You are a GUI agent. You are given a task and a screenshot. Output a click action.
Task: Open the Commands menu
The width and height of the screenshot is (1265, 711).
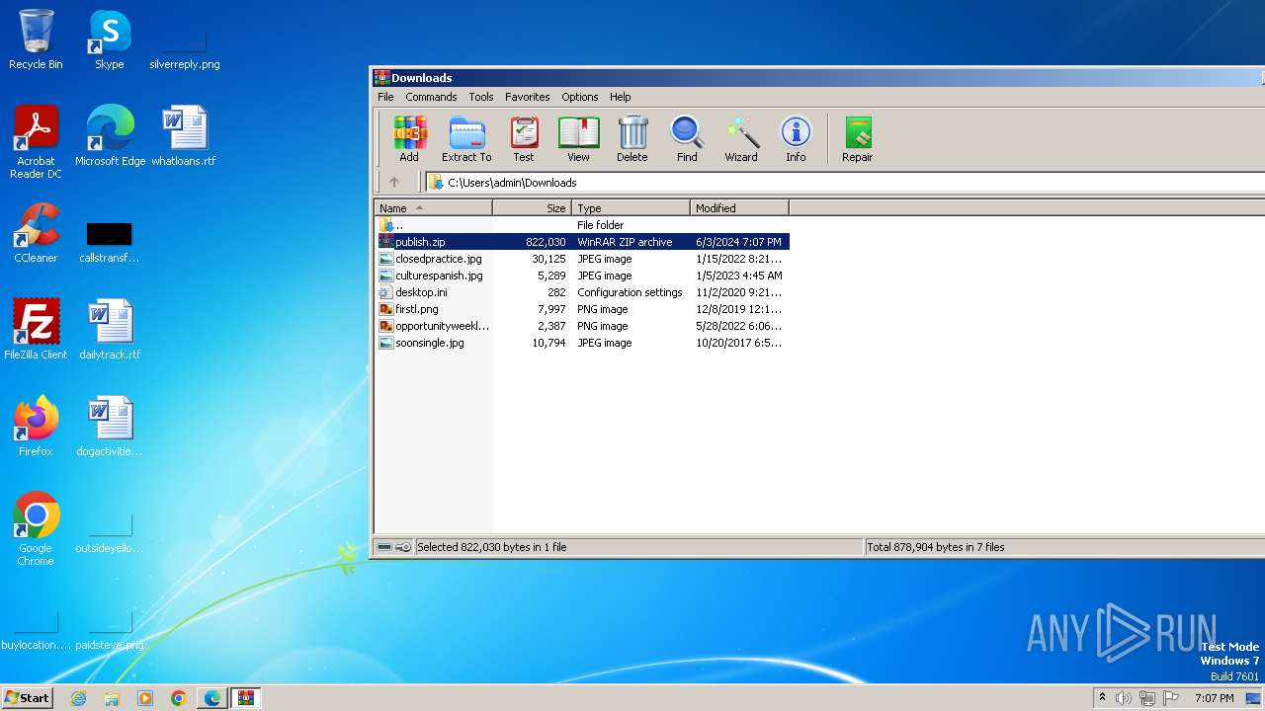(431, 97)
